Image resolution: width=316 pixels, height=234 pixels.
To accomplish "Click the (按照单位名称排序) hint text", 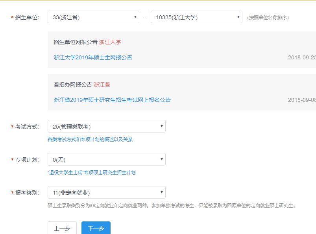I will coord(268,18).
